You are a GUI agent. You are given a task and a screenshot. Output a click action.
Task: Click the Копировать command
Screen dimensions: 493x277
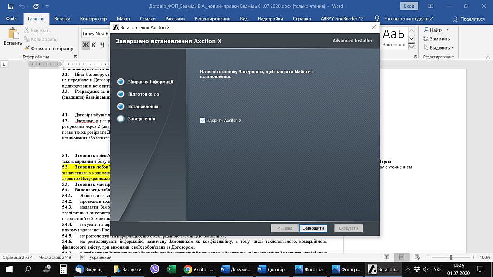coord(40,39)
